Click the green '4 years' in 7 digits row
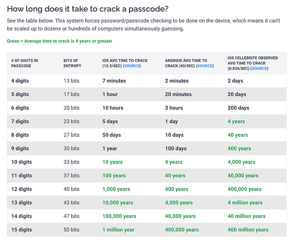Viewport: 293px width, 246px height. [236, 122]
